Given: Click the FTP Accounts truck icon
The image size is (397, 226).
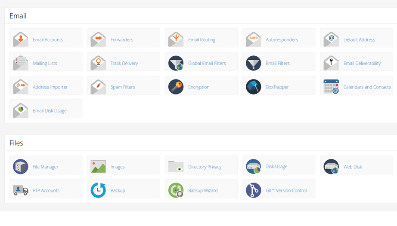Looking at the screenshot, I should pos(21,190).
